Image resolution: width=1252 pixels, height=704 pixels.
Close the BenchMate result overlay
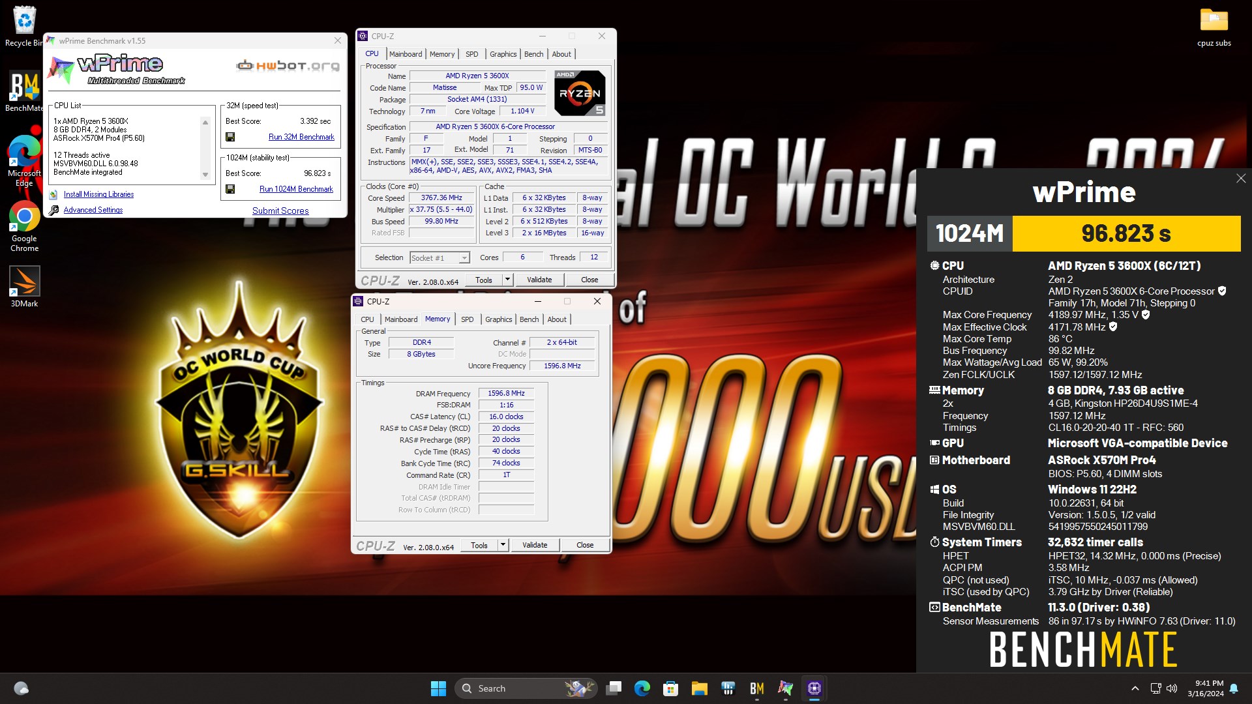(x=1240, y=179)
